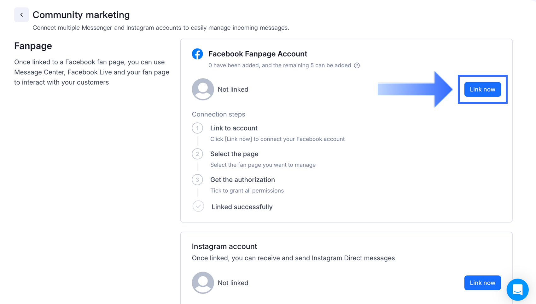Click the Instagram not-linked avatar icon
536x304 pixels.
coord(203,283)
